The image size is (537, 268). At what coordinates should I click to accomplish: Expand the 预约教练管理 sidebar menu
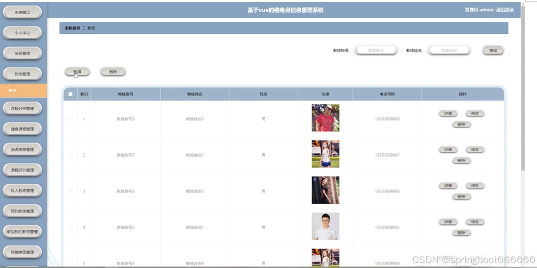click(x=22, y=211)
